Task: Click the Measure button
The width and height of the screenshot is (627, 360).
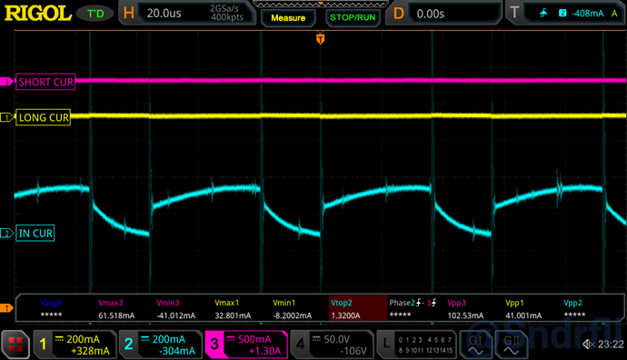Action: (288, 18)
